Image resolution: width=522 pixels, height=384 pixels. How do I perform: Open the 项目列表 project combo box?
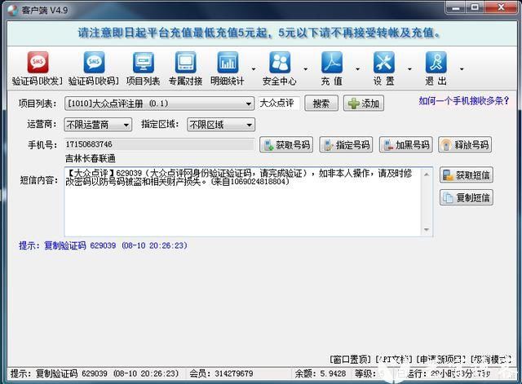tap(159, 104)
